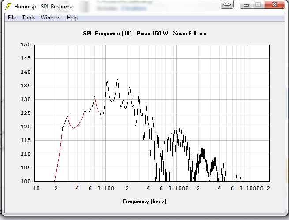
Task: Click the 120 dB y-axis label
Action: [26, 127]
